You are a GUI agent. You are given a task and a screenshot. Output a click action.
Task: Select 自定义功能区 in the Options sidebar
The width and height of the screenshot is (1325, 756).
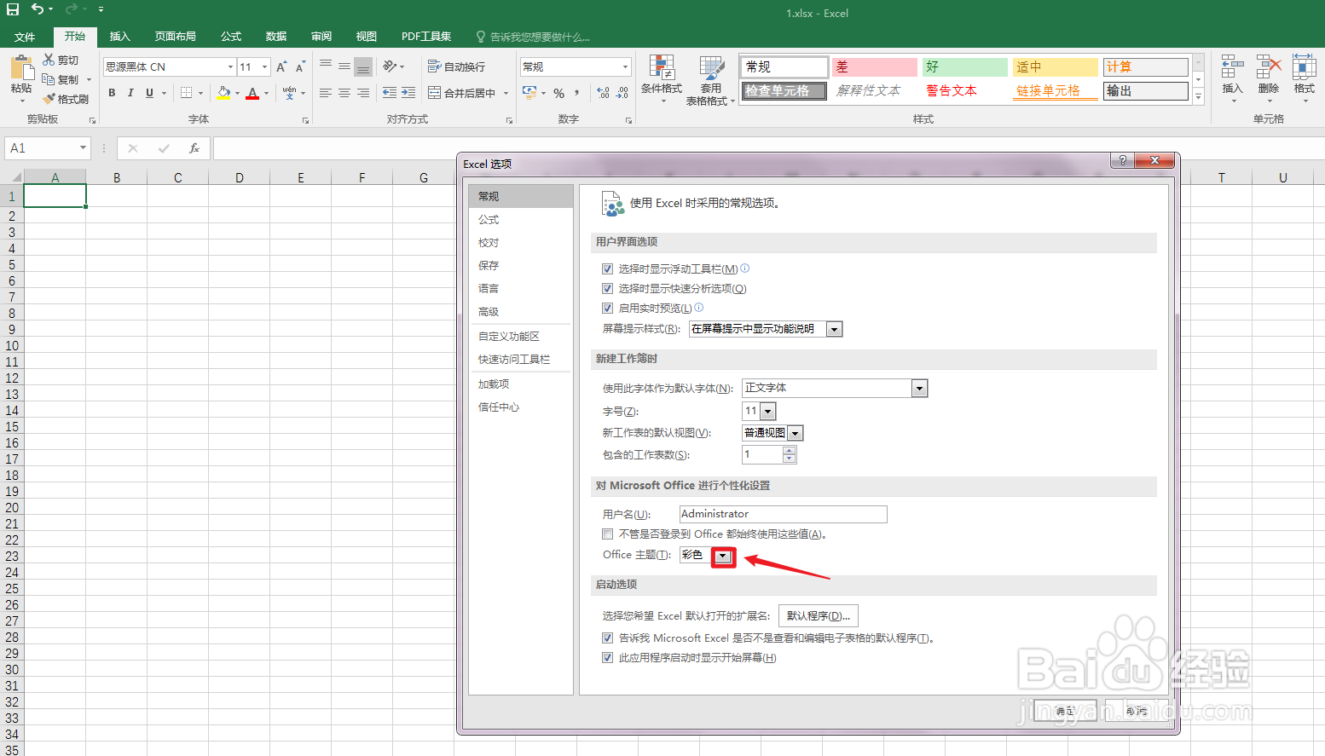pyautogui.click(x=521, y=337)
